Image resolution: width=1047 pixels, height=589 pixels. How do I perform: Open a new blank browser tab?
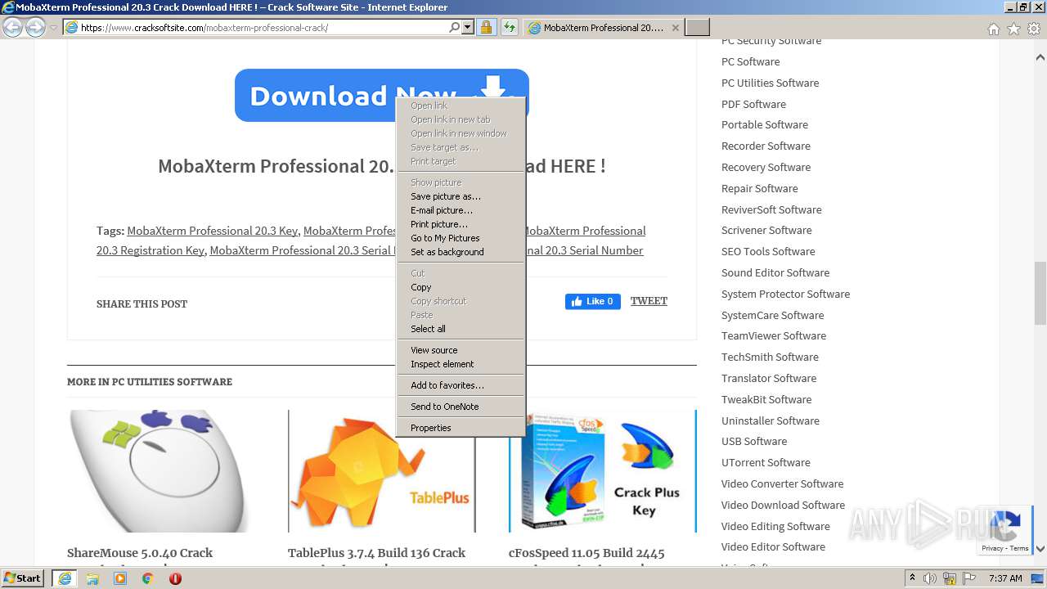(x=697, y=28)
